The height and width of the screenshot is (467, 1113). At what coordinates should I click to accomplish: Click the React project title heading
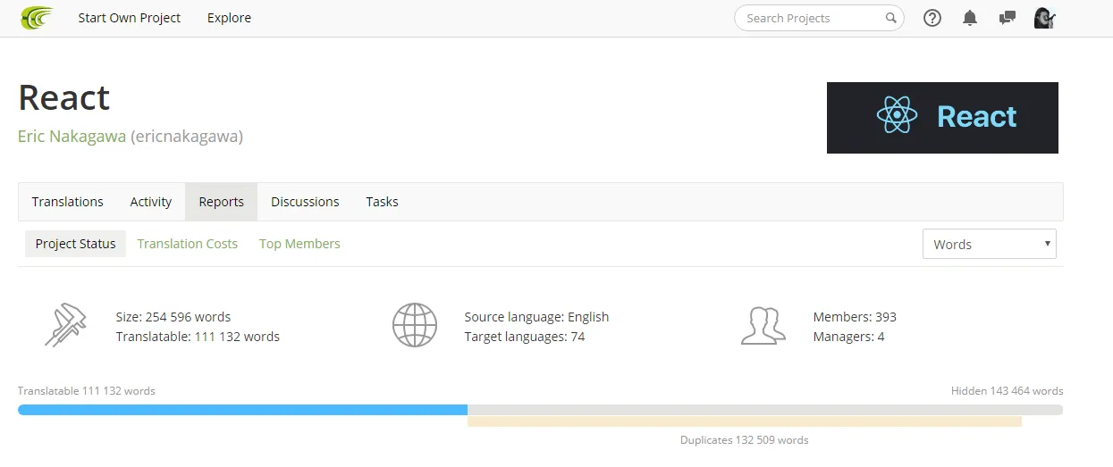point(64,97)
